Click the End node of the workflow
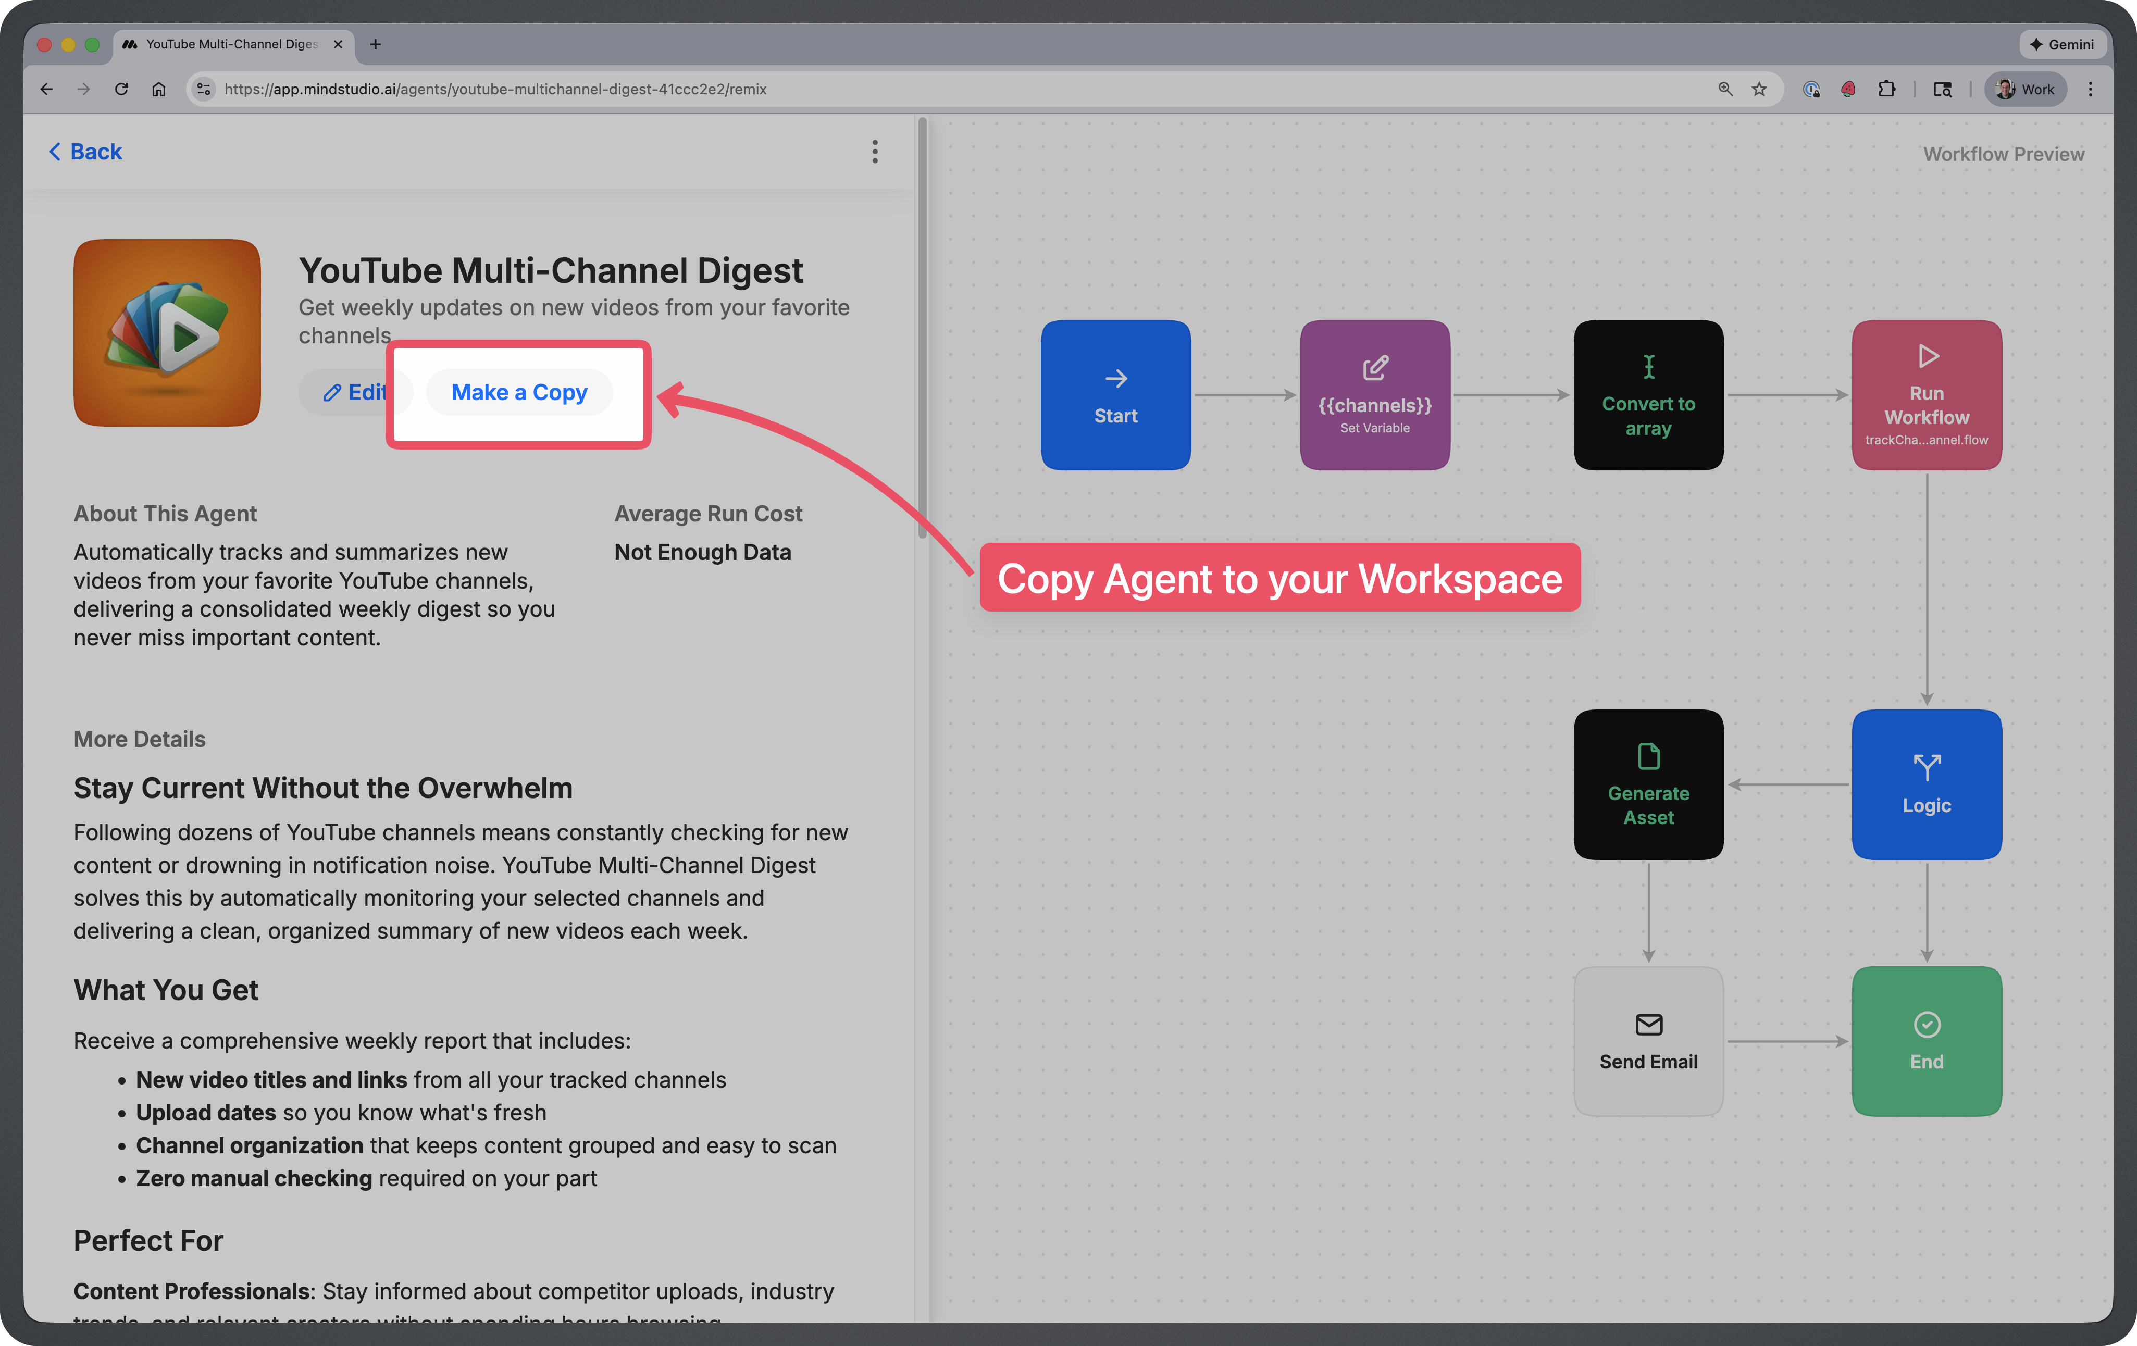 pyautogui.click(x=1926, y=1041)
